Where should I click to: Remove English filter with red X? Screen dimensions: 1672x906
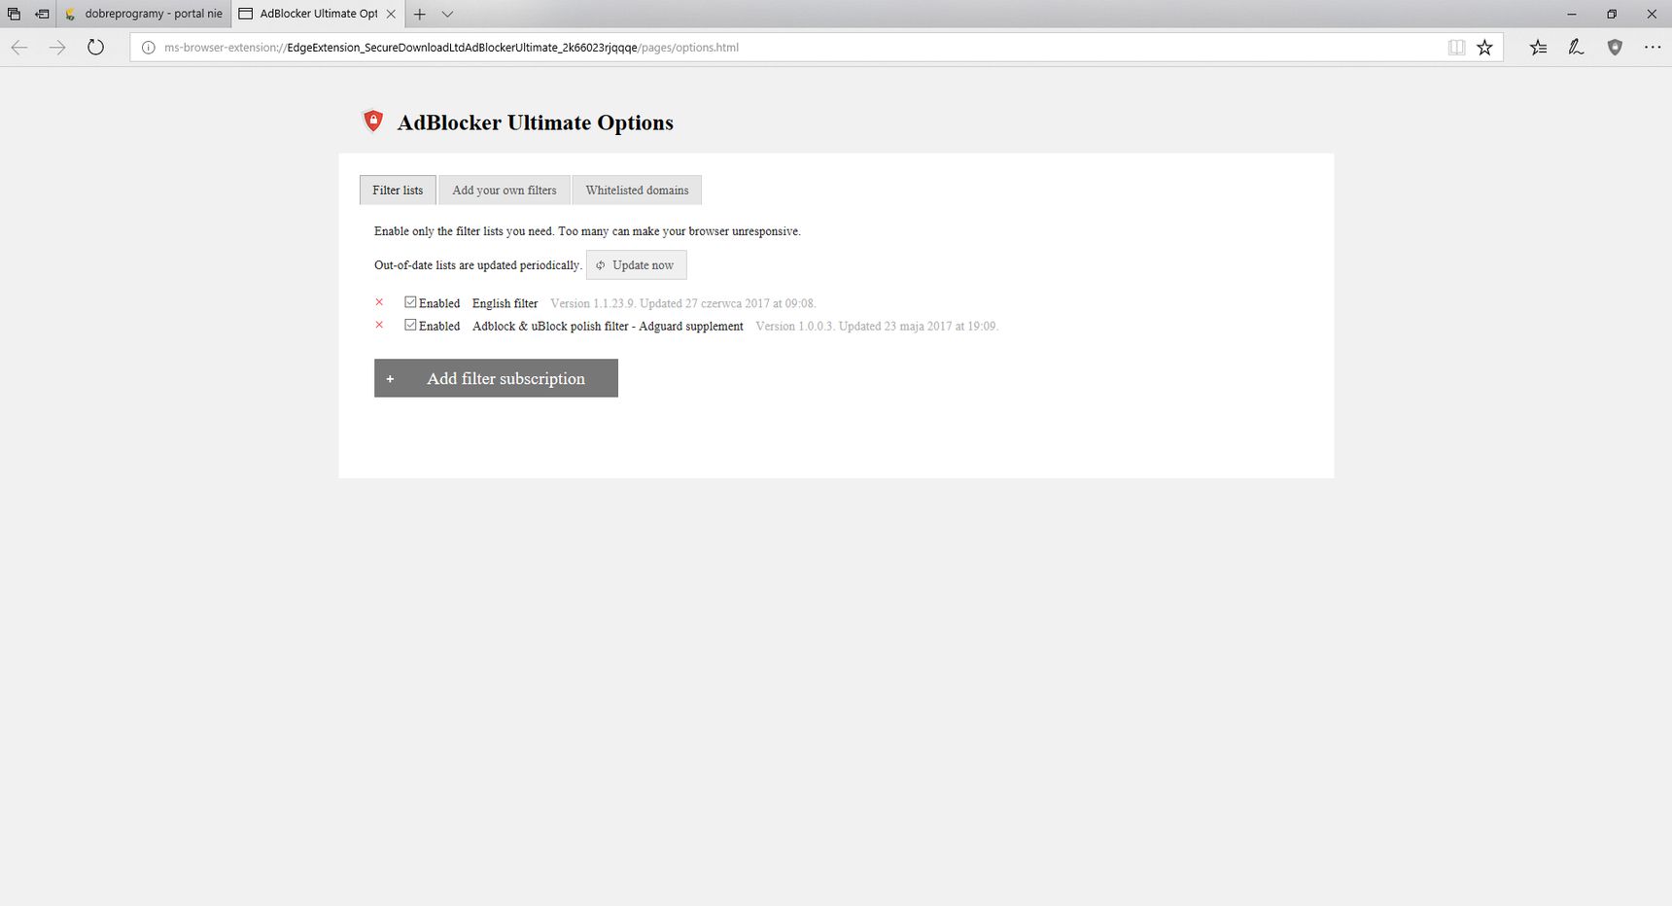379,302
